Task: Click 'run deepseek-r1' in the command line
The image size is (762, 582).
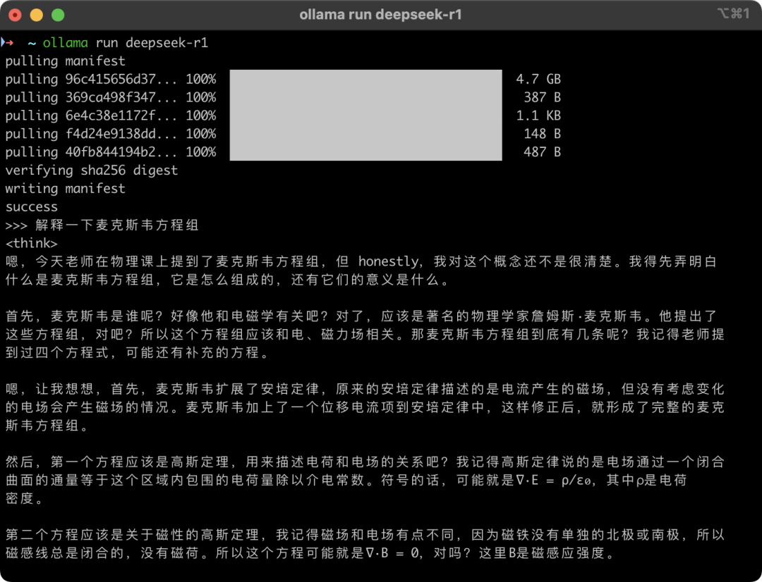Action: (x=152, y=43)
